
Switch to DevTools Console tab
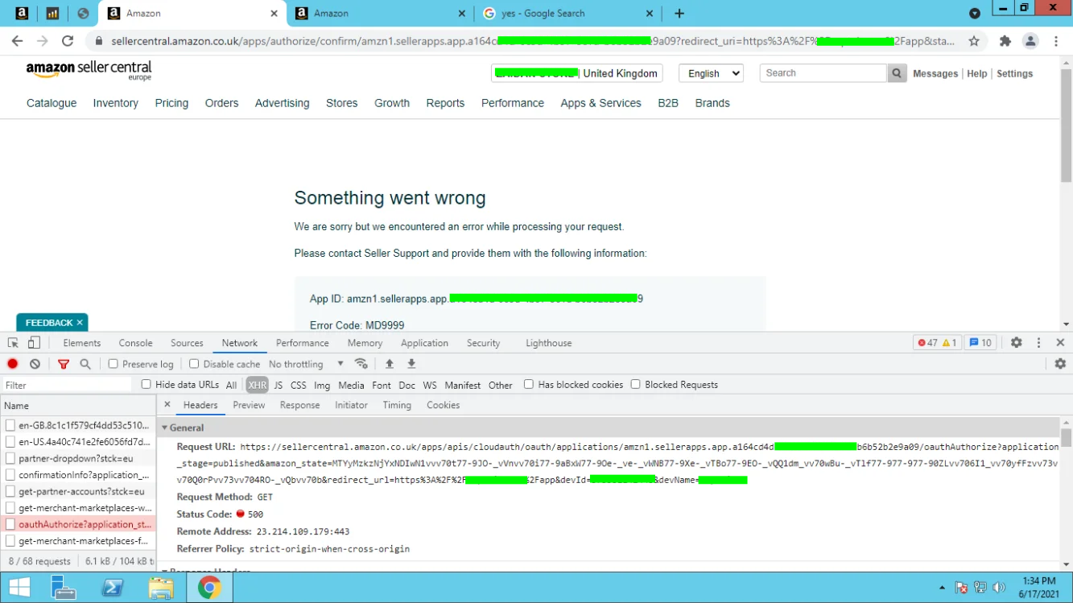tap(135, 343)
